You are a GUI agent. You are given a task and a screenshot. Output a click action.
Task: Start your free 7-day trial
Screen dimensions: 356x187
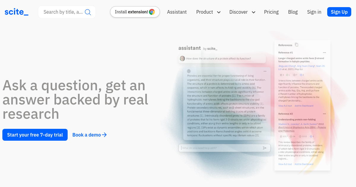35,135
